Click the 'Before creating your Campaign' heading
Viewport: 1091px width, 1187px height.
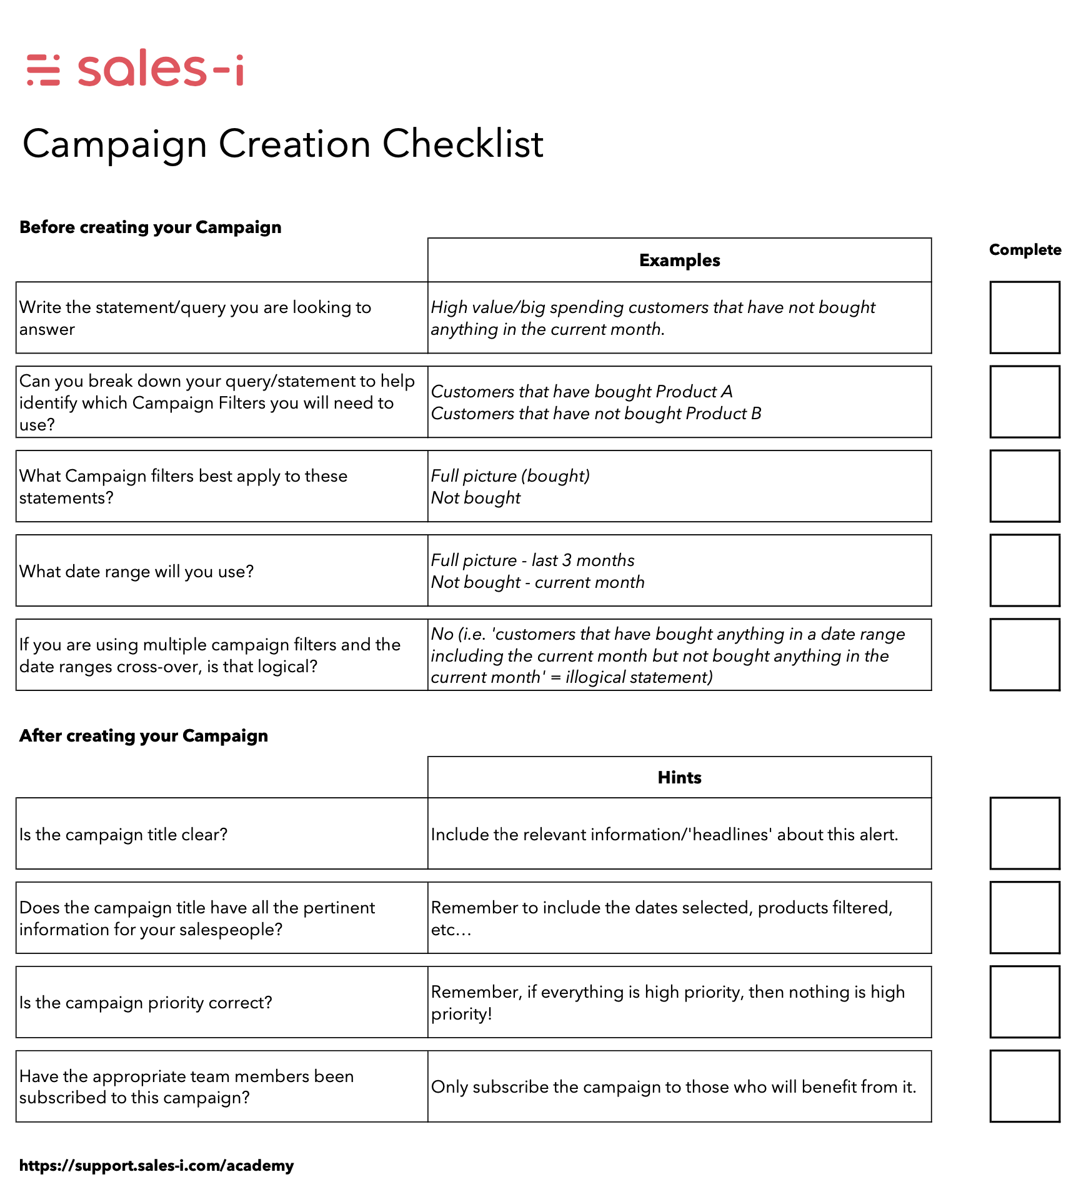[151, 227]
